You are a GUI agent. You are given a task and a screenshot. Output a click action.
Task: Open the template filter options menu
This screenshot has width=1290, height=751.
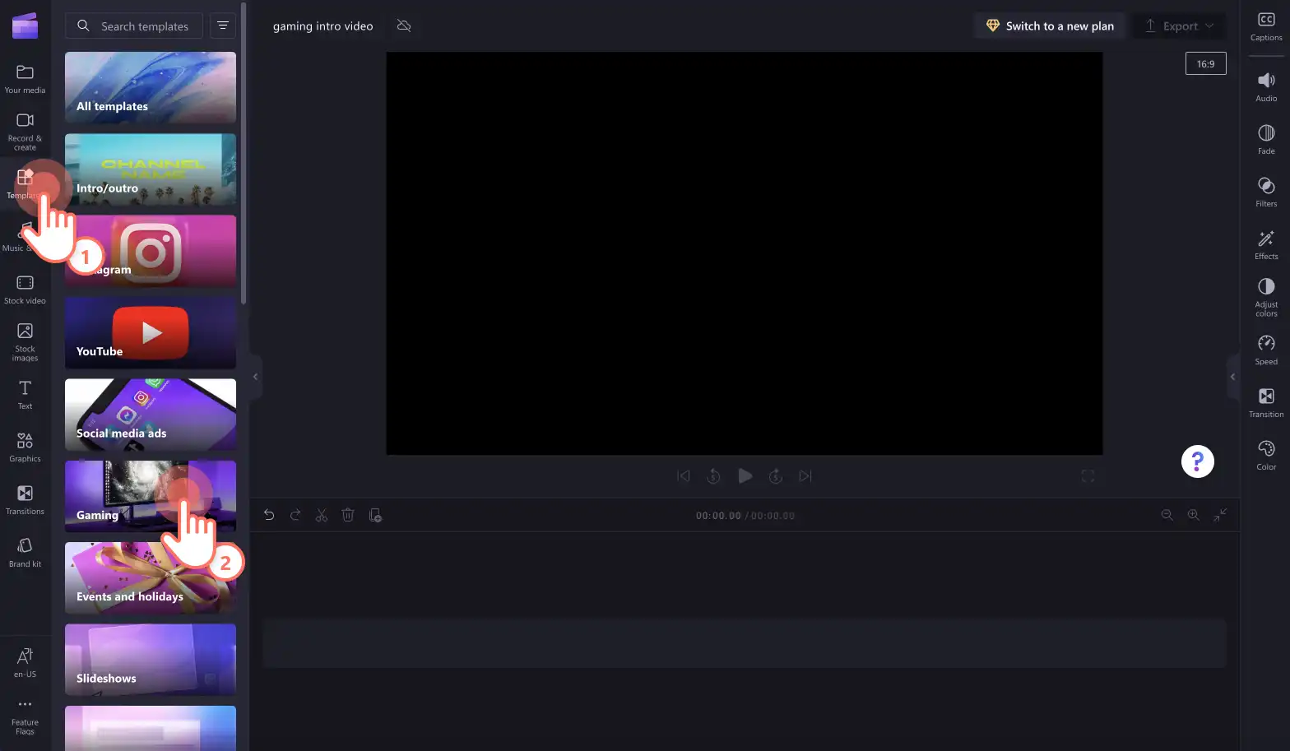pos(223,26)
